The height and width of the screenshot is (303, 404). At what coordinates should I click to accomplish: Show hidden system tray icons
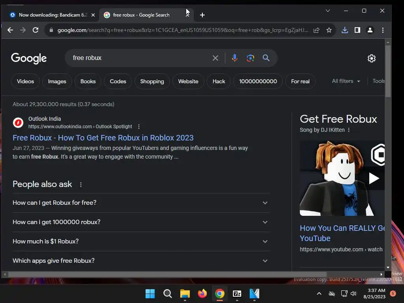point(319,294)
